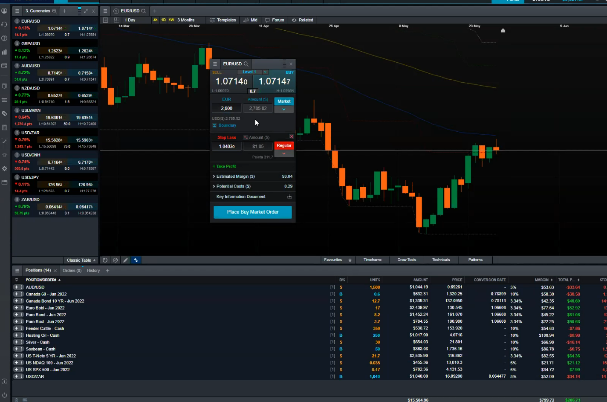
Task: Click the Related button in chart toolbar
Action: click(303, 20)
